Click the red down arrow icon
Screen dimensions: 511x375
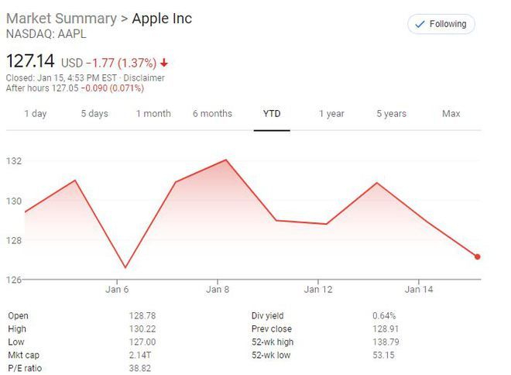pyautogui.click(x=165, y=63)
